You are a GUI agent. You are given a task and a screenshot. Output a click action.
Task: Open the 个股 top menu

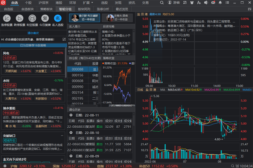28,3
